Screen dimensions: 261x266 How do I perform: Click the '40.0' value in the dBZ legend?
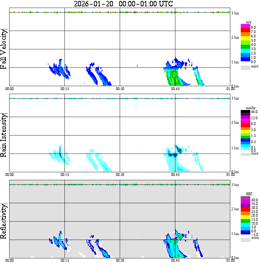(255, 200)
